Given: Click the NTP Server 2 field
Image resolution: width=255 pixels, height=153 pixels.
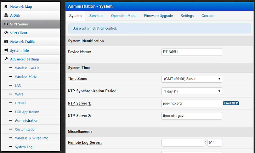Looking at the screenshot, I should (x=192, y=116).
